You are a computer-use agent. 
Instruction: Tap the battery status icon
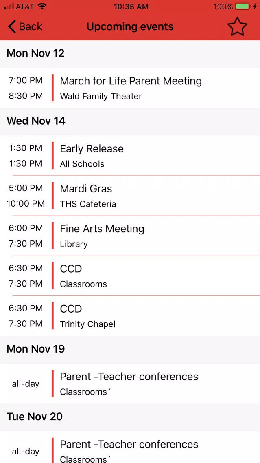[243, 6]
